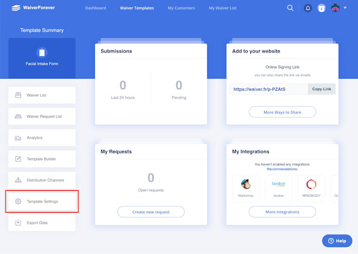This screenshot has height=254, width=358.
Task: Open My Customers tab
Action: pos(181,8)
